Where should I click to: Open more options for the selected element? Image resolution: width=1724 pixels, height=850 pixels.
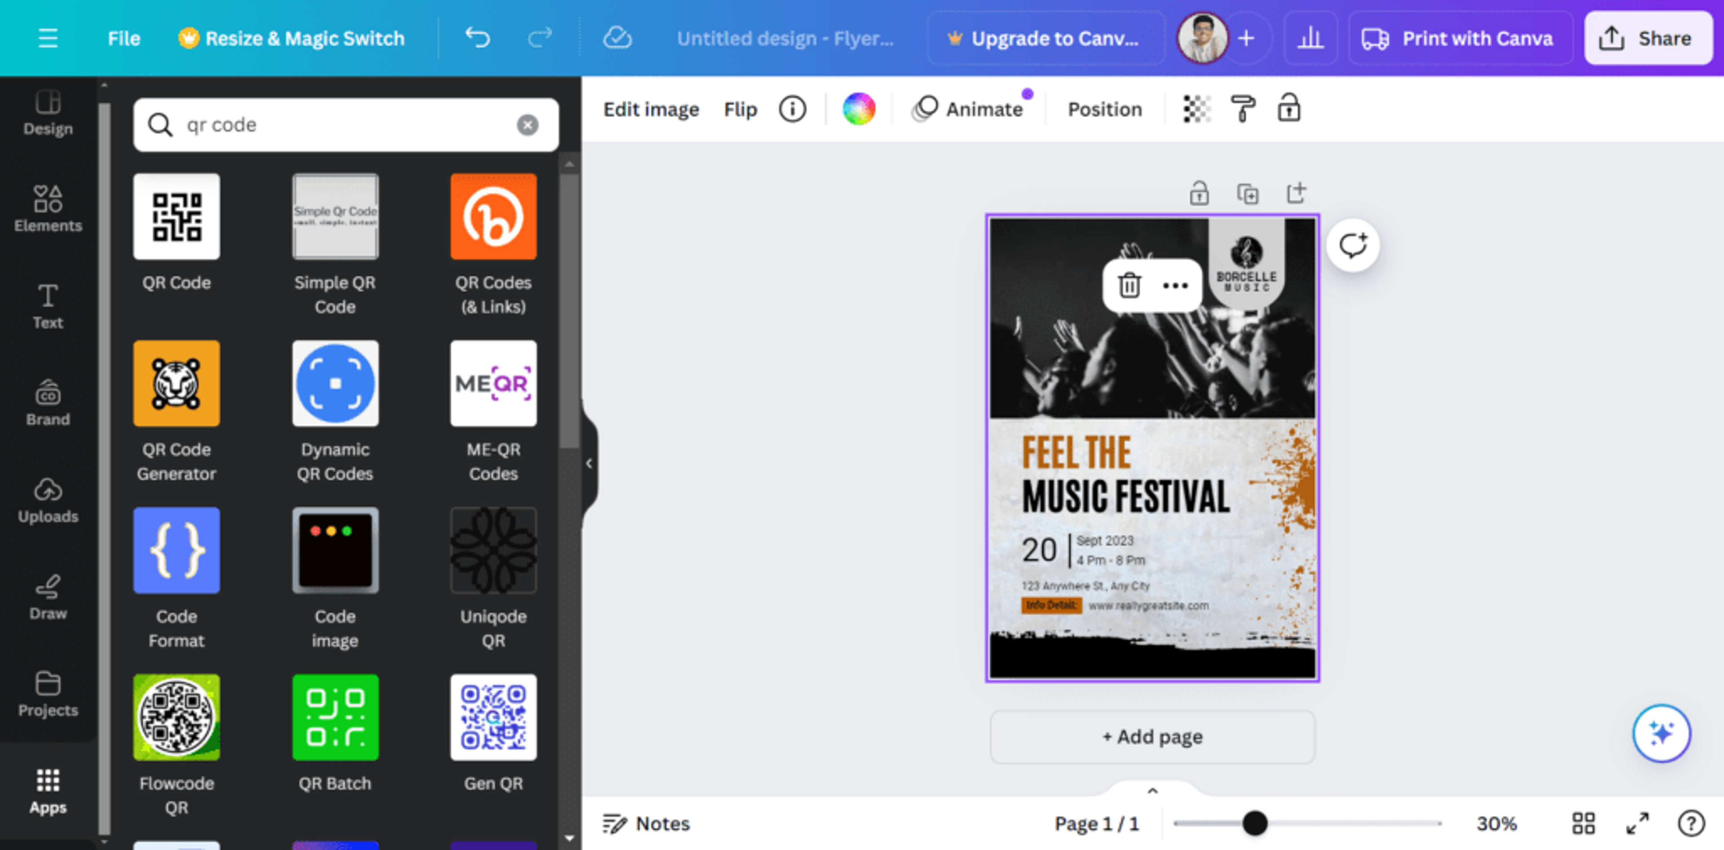[x=1175, y=285]
